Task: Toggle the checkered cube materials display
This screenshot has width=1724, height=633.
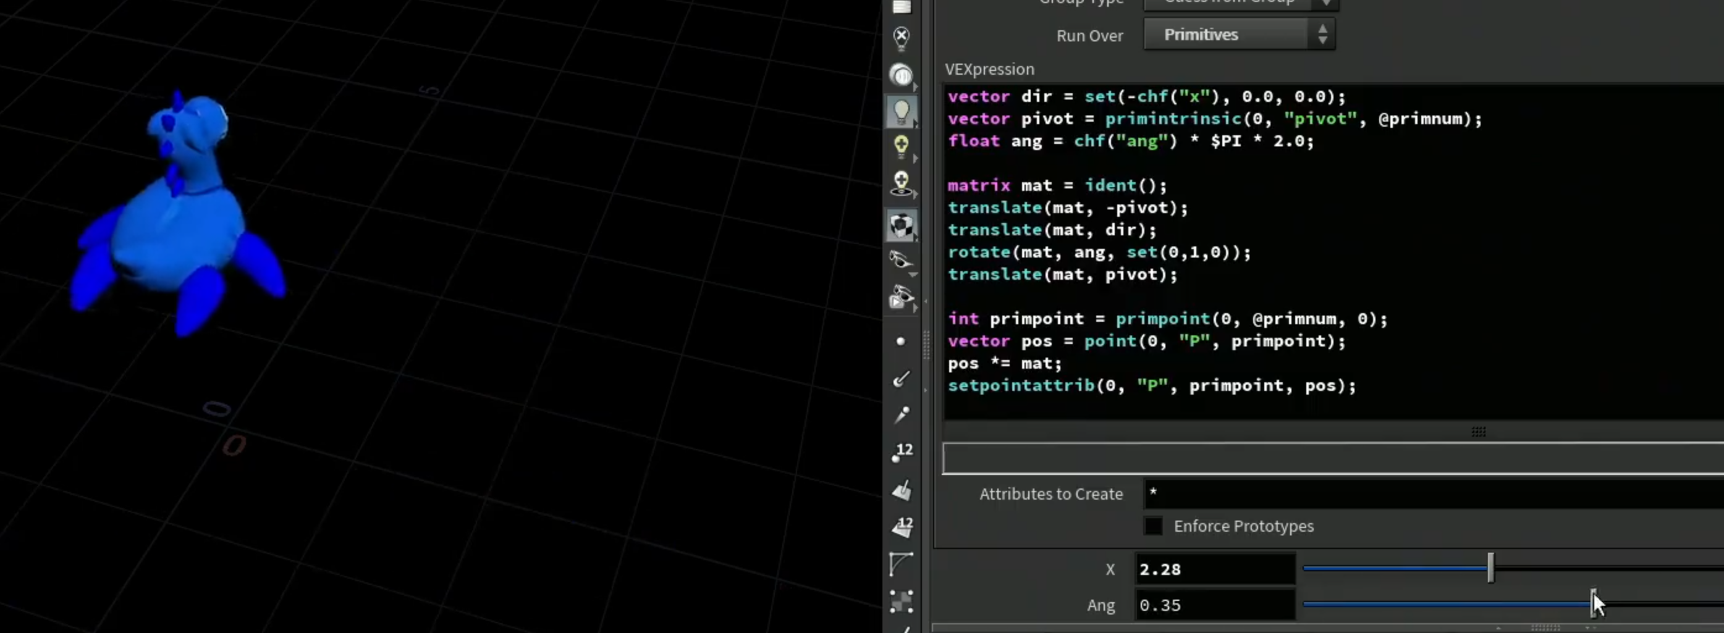Action: pyautogui.click(x=902, y=225)
